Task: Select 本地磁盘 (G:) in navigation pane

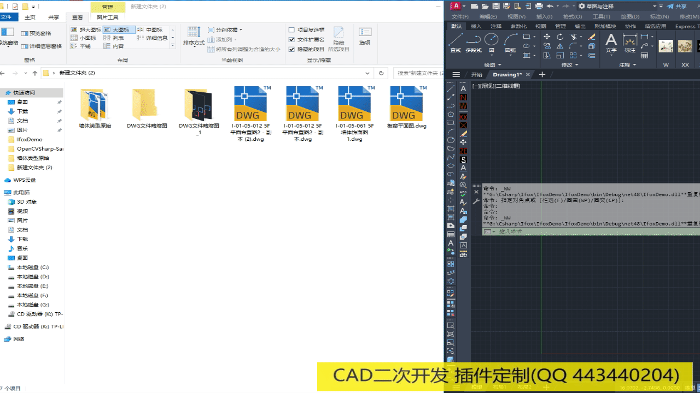Action: tap(33, 305)
